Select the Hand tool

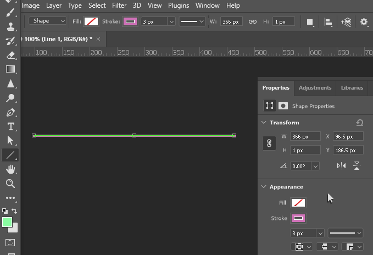10,169
